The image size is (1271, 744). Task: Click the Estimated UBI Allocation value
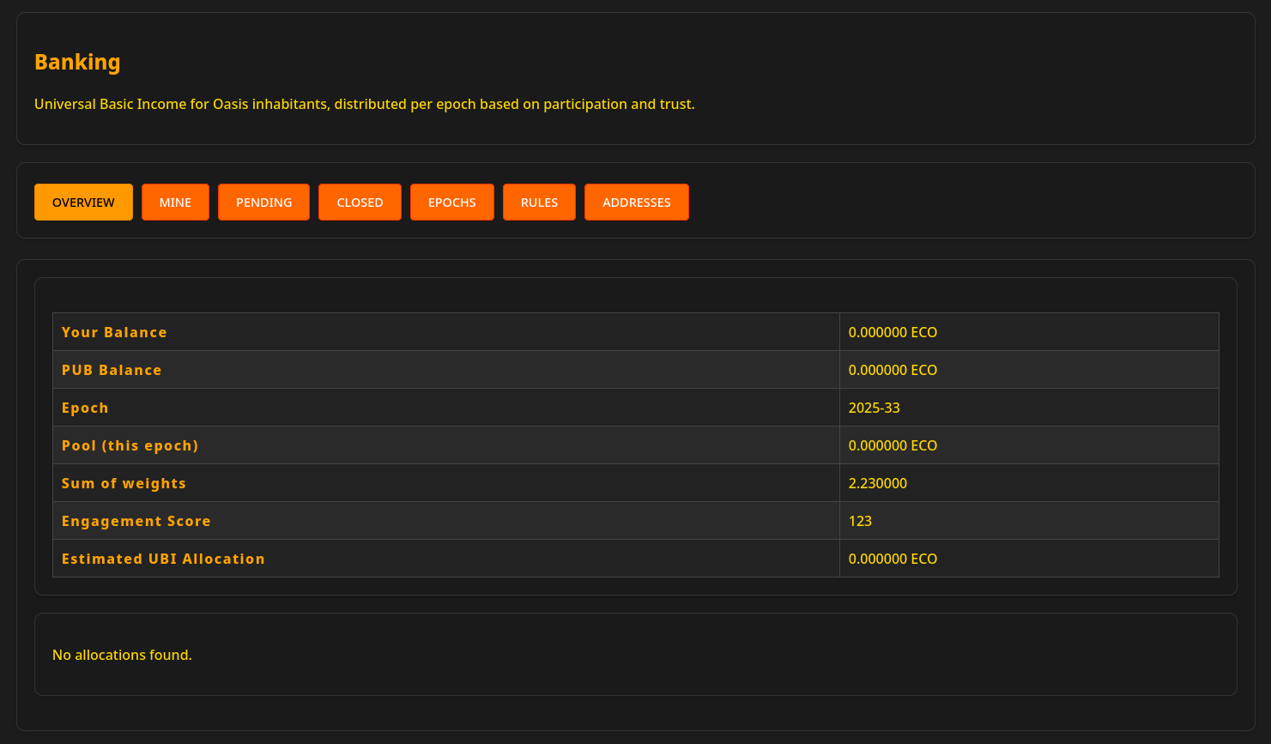point(893,559)
